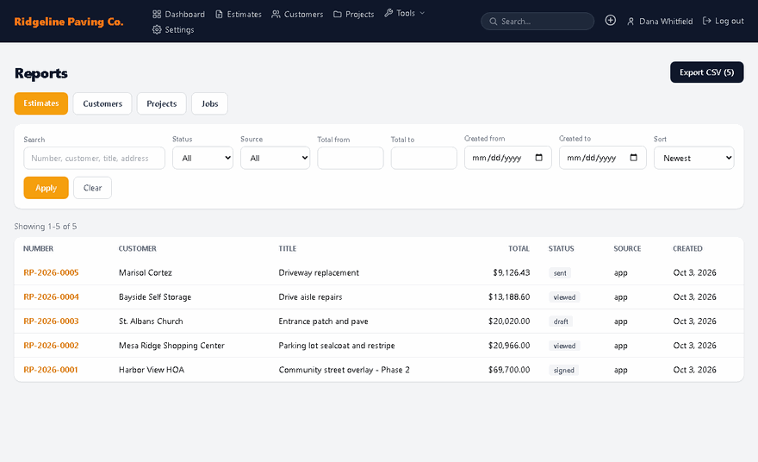The image size is (758, 462).
Task: Click the Clear filters button
Action: pyautogui.click(x=92, y=188)
